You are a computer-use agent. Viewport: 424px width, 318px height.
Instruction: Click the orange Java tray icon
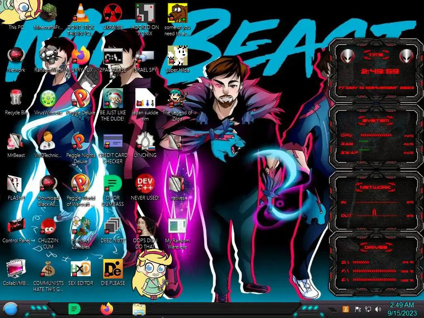tap(346, 309)
